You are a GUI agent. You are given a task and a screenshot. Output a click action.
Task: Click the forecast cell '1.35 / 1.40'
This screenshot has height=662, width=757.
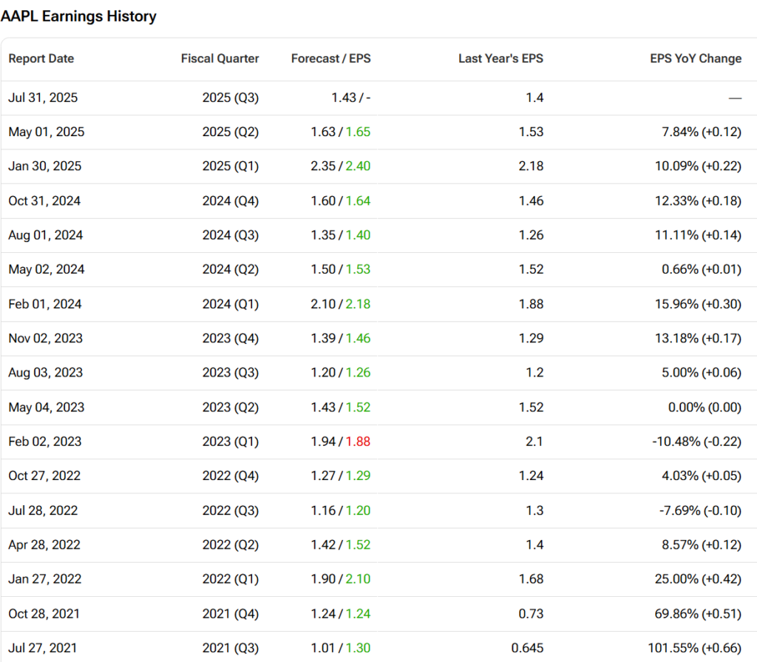[340, 235]
